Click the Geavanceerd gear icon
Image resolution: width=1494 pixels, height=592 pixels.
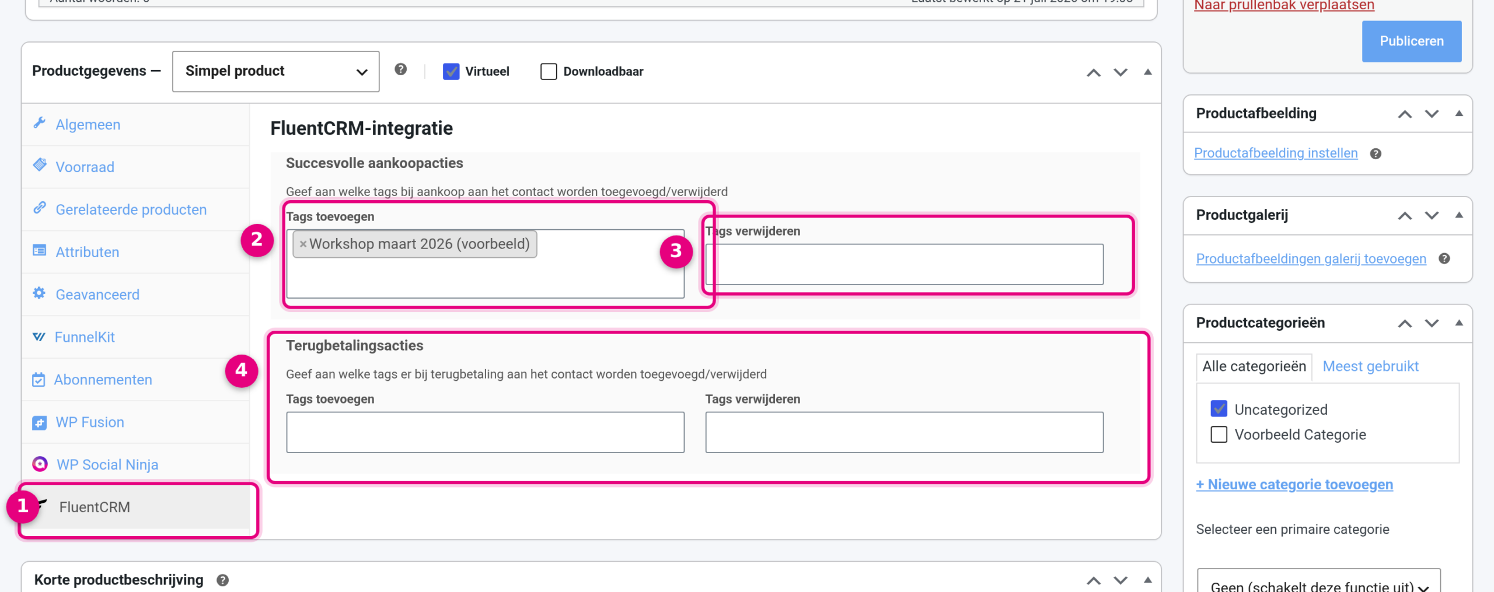(39, 293)
